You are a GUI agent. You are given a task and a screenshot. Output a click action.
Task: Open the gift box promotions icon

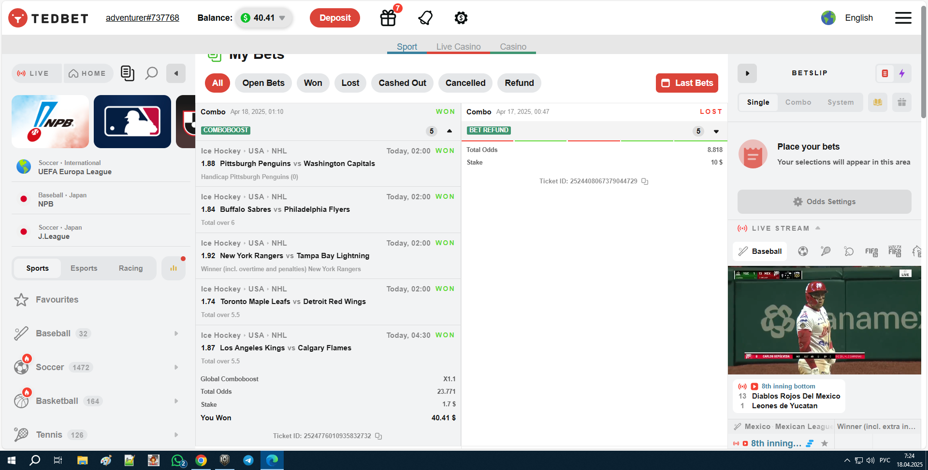388,18
